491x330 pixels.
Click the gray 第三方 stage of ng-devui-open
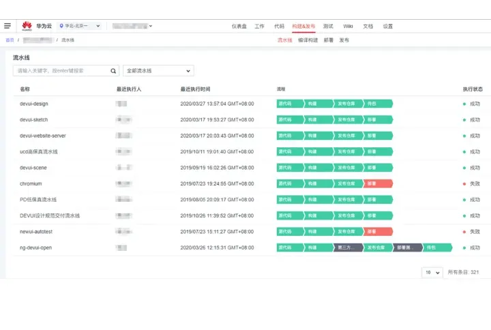(x=348, y=247)
